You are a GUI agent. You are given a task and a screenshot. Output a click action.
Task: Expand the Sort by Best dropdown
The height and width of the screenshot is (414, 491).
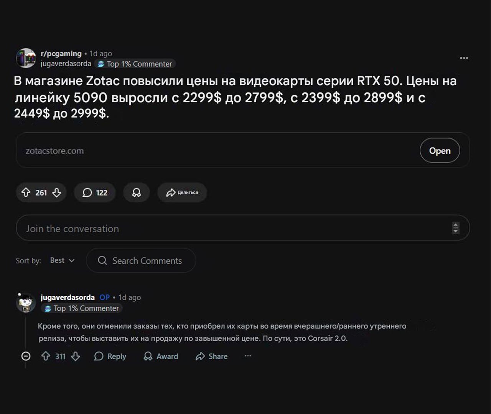(x=62, y=260)
